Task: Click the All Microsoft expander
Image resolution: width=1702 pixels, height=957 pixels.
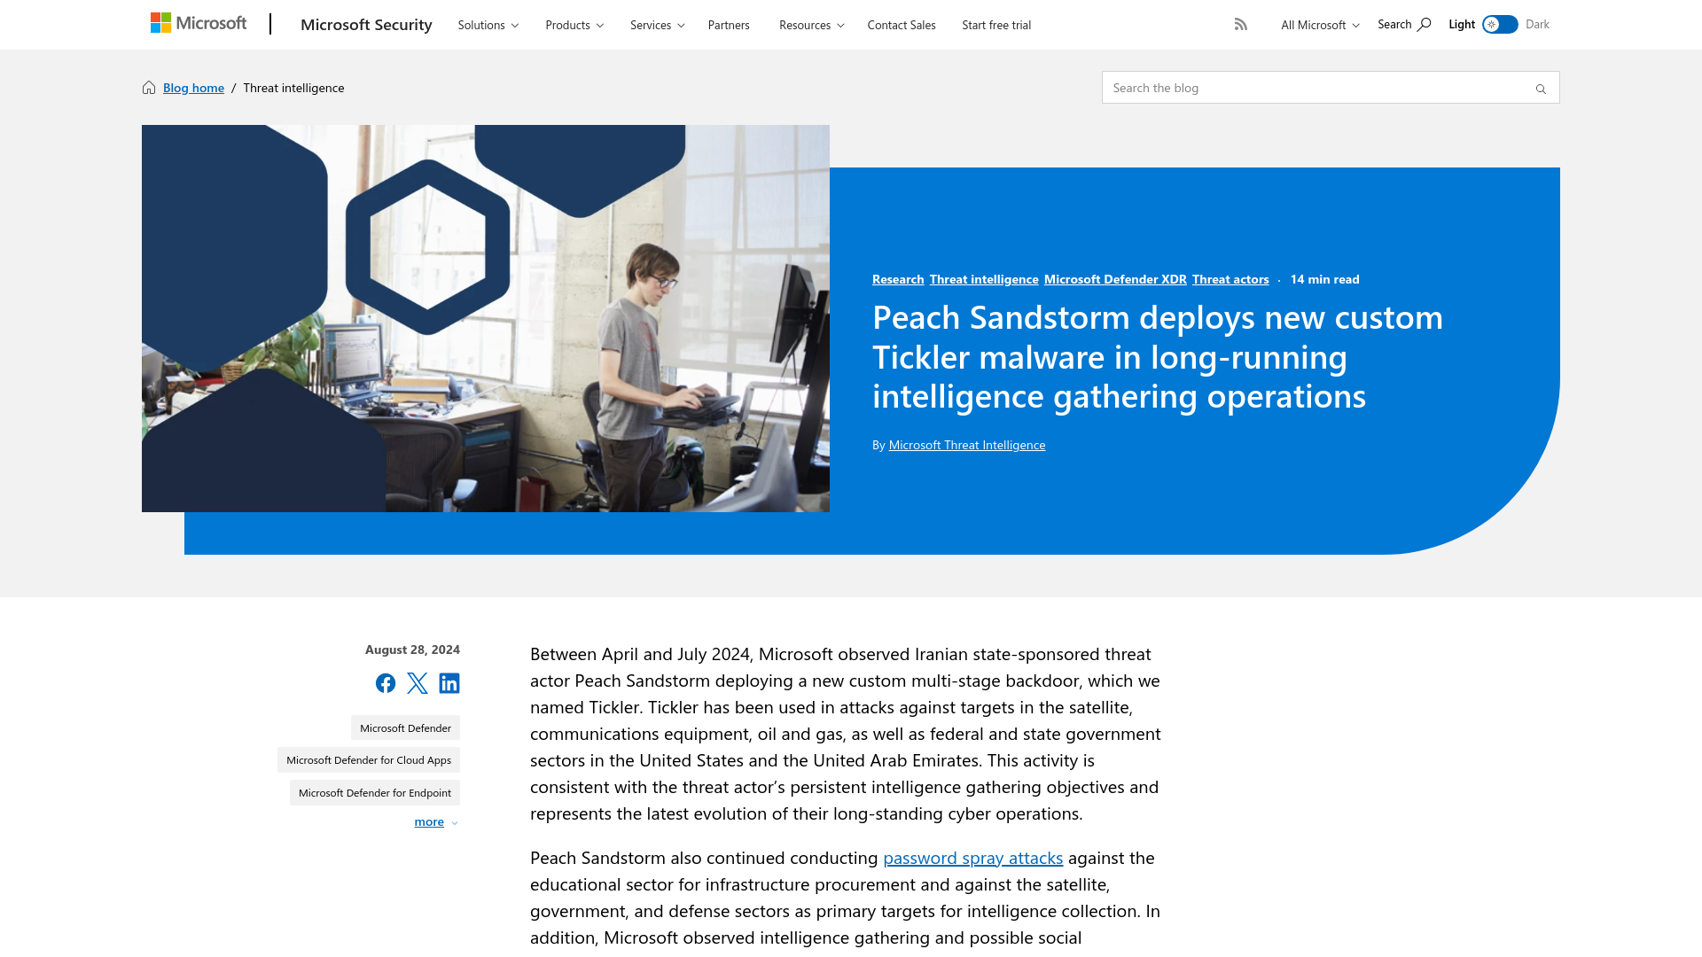Action: (x=1317, y=25)
